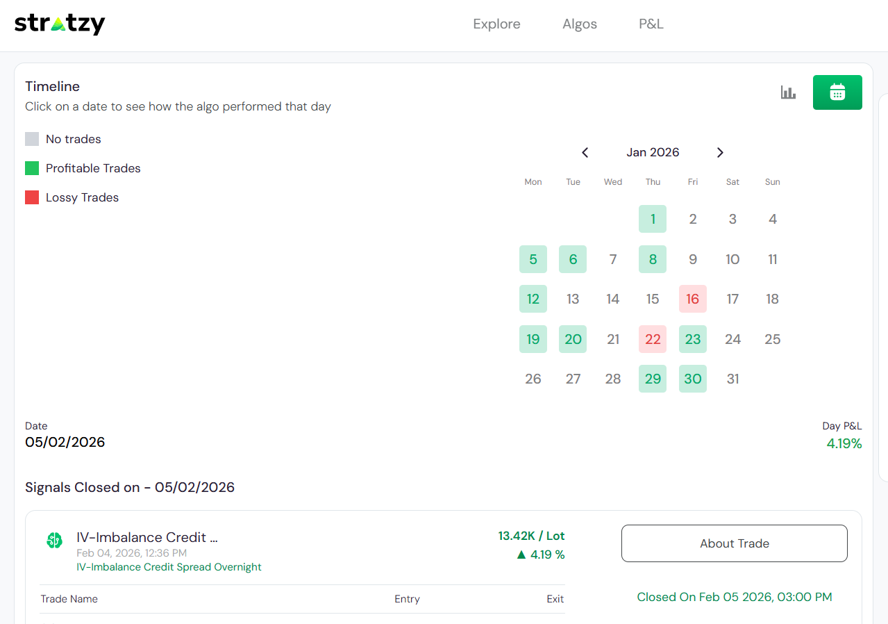
Task: Pick January 1 profitable date
Action: click(653, 219)
